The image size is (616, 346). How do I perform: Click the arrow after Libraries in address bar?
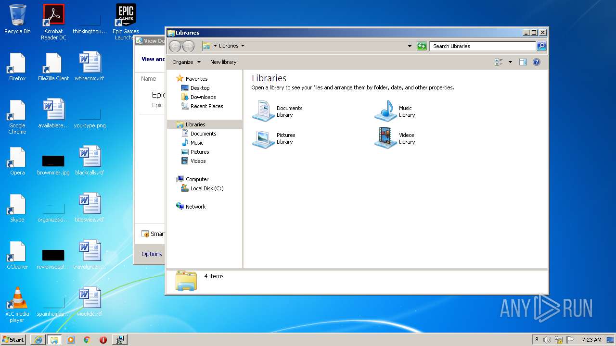(x=243, y=46)
